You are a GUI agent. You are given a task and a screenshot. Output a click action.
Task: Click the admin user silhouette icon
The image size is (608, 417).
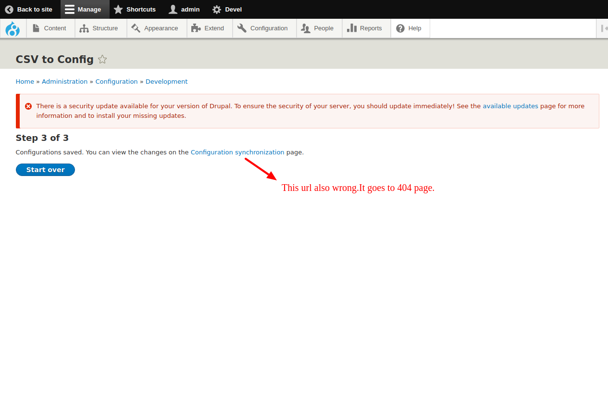pos(173,9)
